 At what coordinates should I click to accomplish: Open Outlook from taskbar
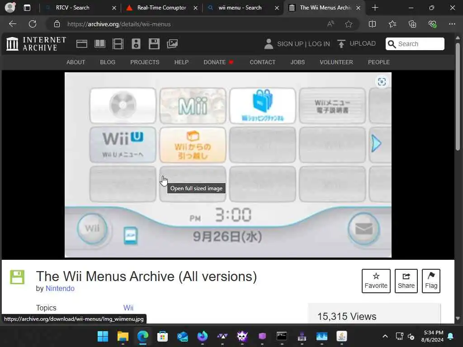coord(183,336)
